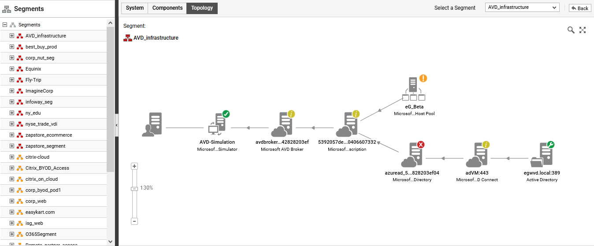
Task: Zoom in with the plus button
Action: click(x=135, y=166)
